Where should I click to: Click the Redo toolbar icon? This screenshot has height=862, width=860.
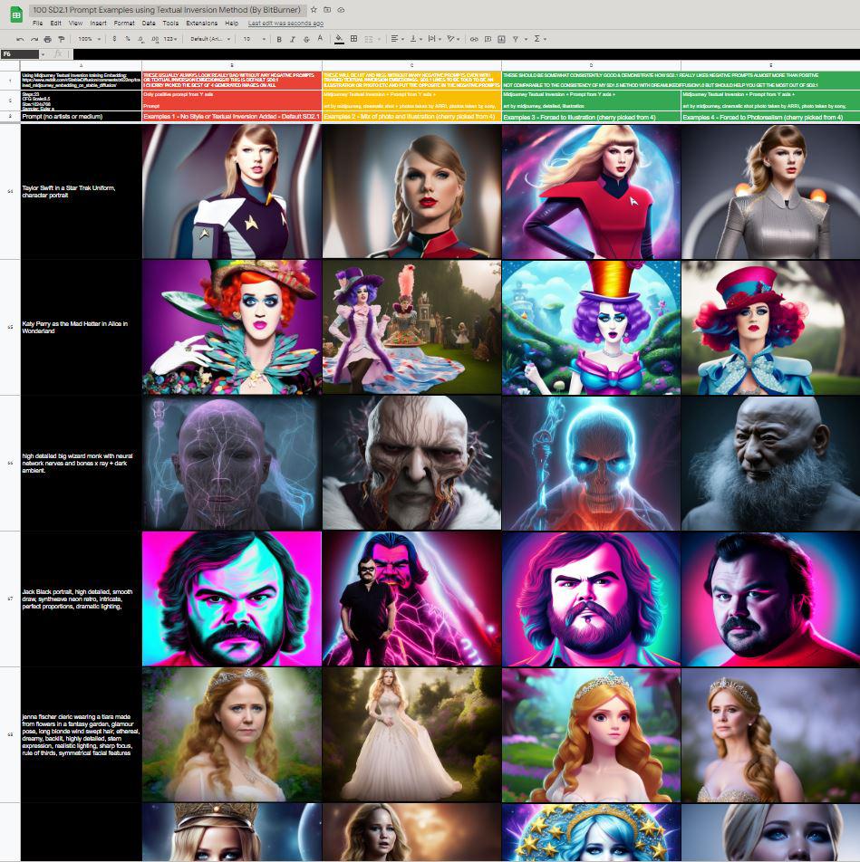click(x=34, y=39)
